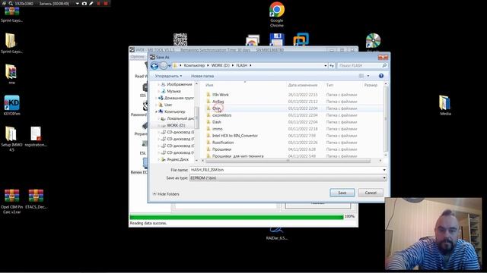Expand the Яндекс.Диск tree node
The width and height of the screenshot is (487, 273).
point(159,159)
